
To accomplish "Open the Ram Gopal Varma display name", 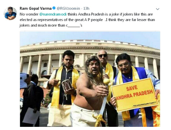I will tap(36, 8).
